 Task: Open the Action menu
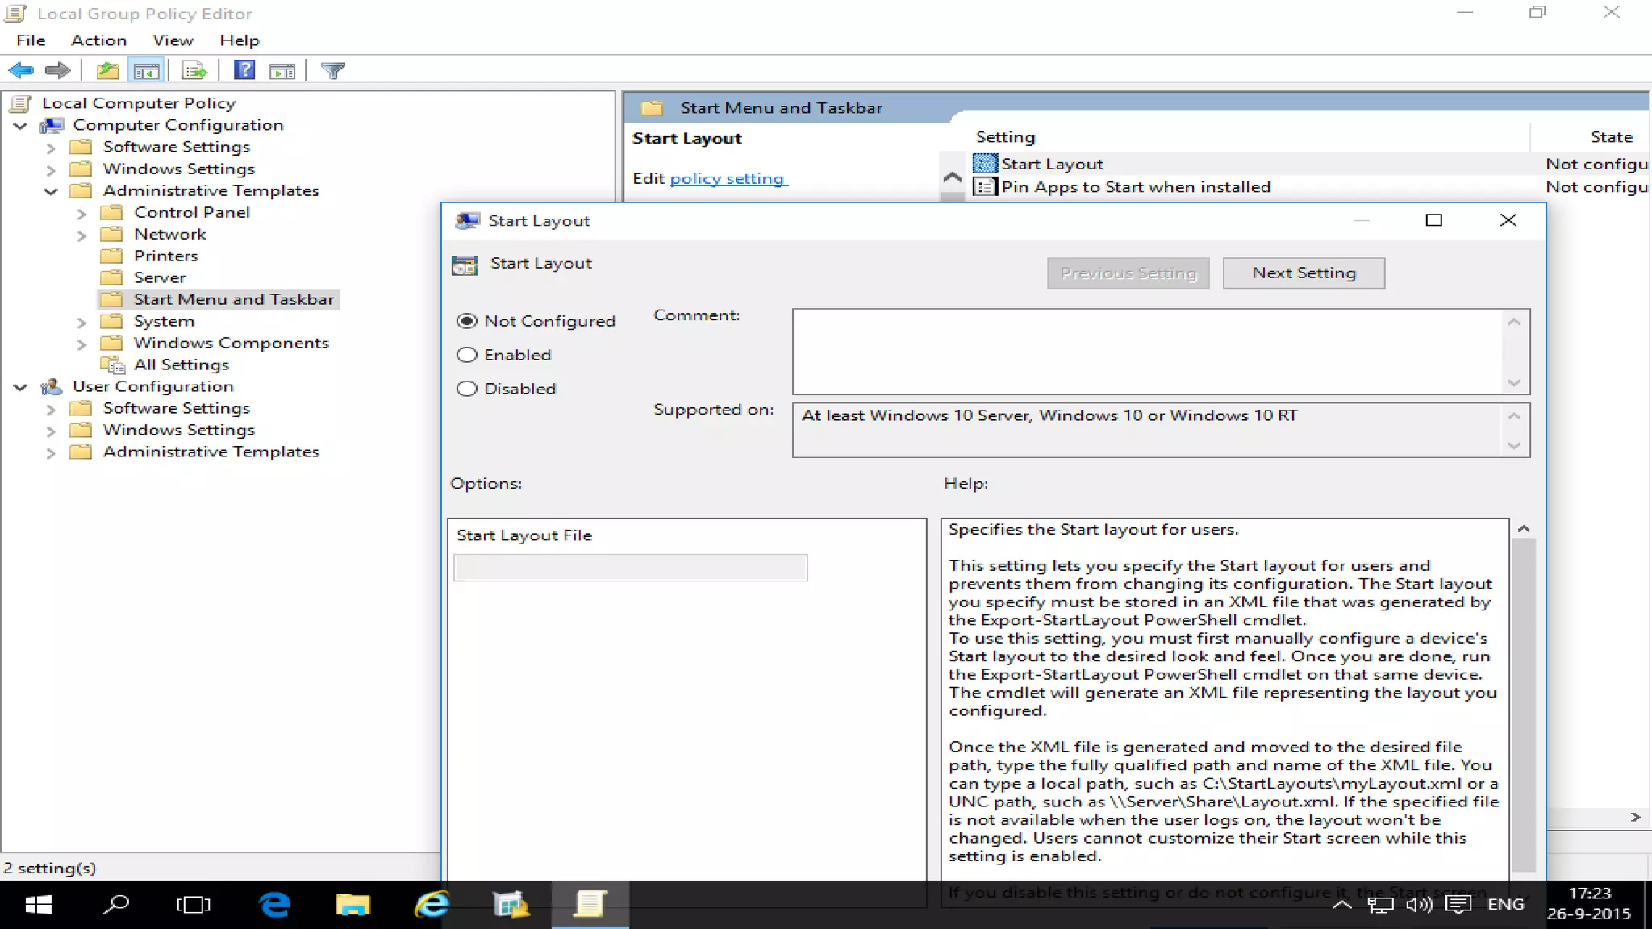98,40
